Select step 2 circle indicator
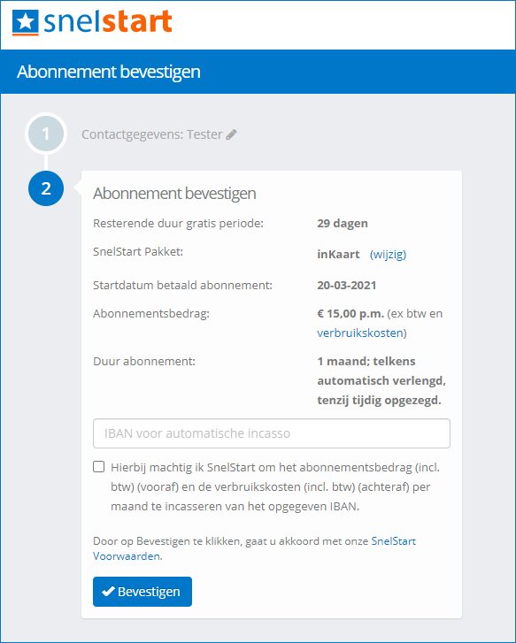 46,188
